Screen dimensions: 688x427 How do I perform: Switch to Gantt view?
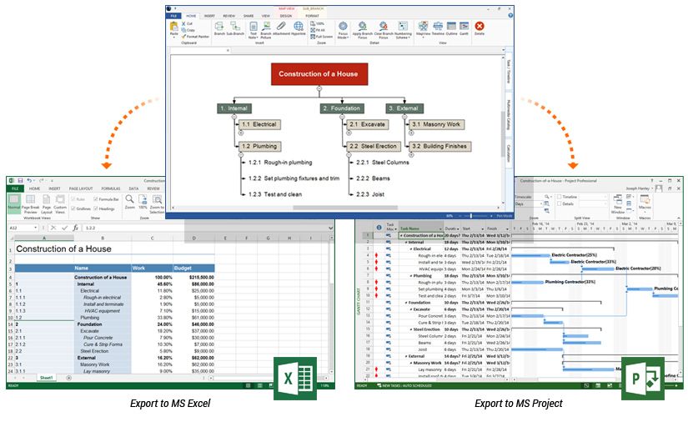[x=464, y=28]
